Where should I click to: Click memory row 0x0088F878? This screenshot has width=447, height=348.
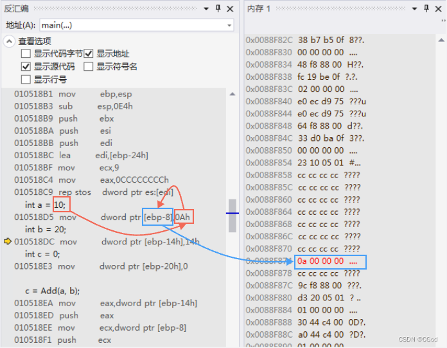pos(303,273)
